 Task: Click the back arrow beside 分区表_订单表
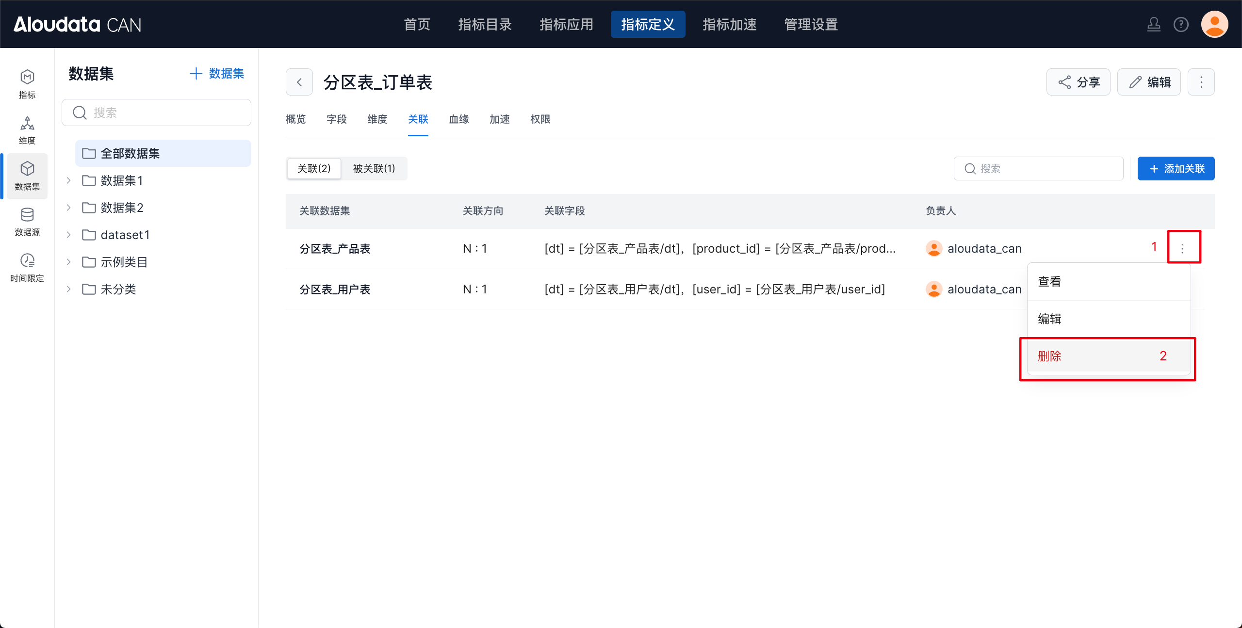point(299,82)
